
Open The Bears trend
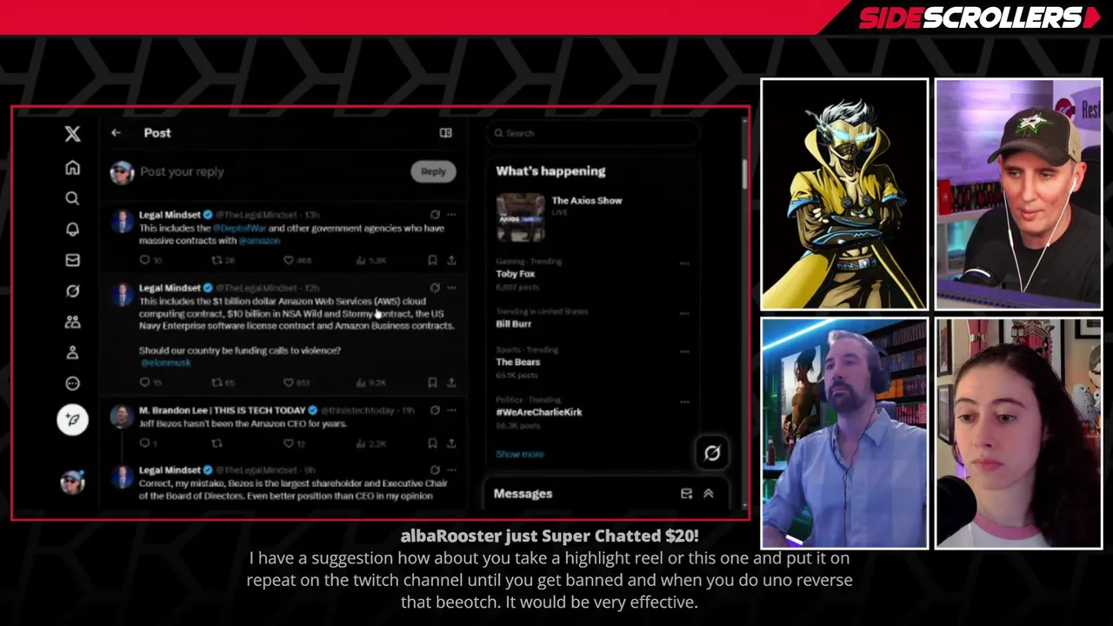[x=518, y=362]
